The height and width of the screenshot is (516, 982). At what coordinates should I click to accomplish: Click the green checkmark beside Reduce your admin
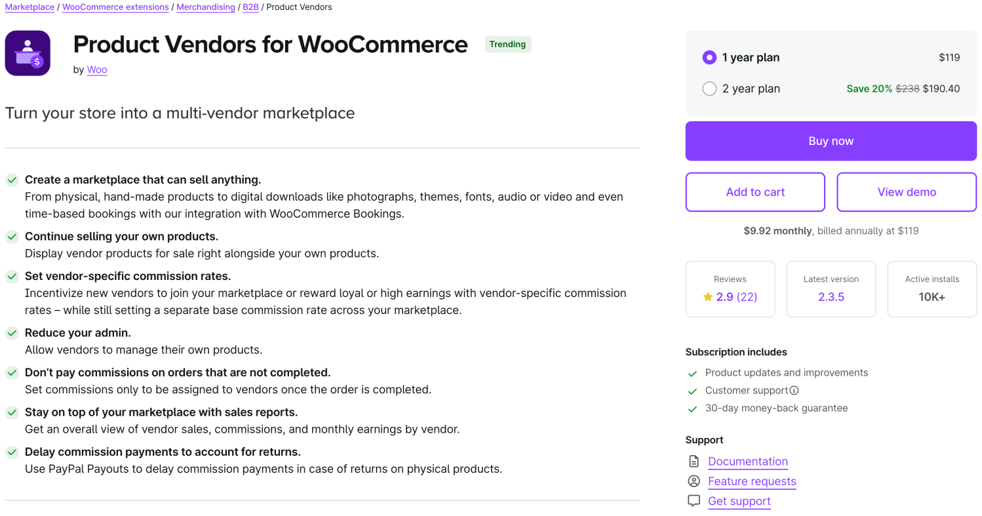12,333
